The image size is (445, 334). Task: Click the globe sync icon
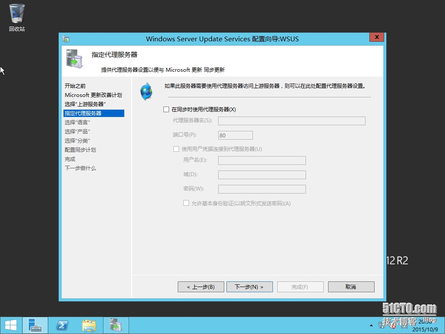click(146, 91)
